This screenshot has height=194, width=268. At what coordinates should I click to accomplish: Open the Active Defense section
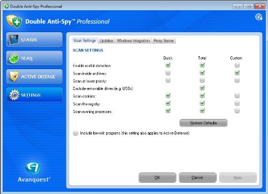pos(34,77)
